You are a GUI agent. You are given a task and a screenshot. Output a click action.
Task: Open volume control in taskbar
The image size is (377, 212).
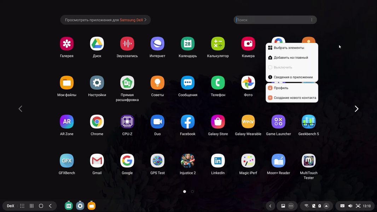click(x=350, y=206)
